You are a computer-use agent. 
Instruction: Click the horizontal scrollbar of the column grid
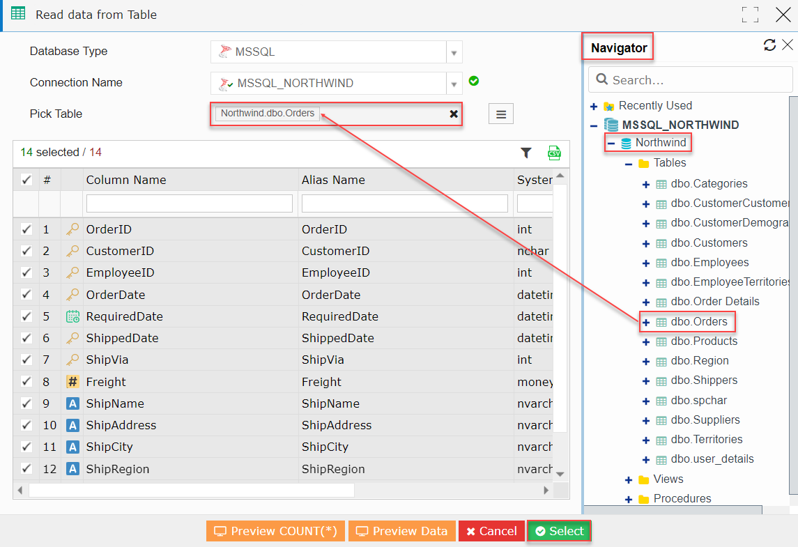(x=192, y=491)
